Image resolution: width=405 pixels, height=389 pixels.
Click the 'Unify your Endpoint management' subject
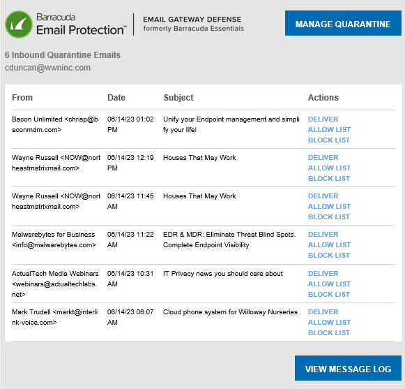click(x=231, y=124)
